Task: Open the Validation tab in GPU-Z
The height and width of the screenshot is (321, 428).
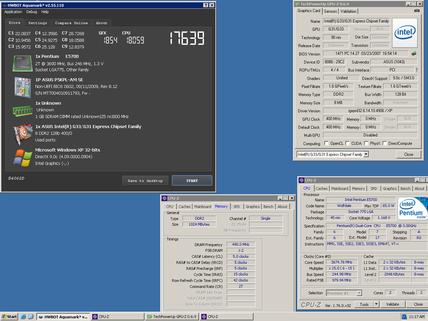Action: [348, 11]
